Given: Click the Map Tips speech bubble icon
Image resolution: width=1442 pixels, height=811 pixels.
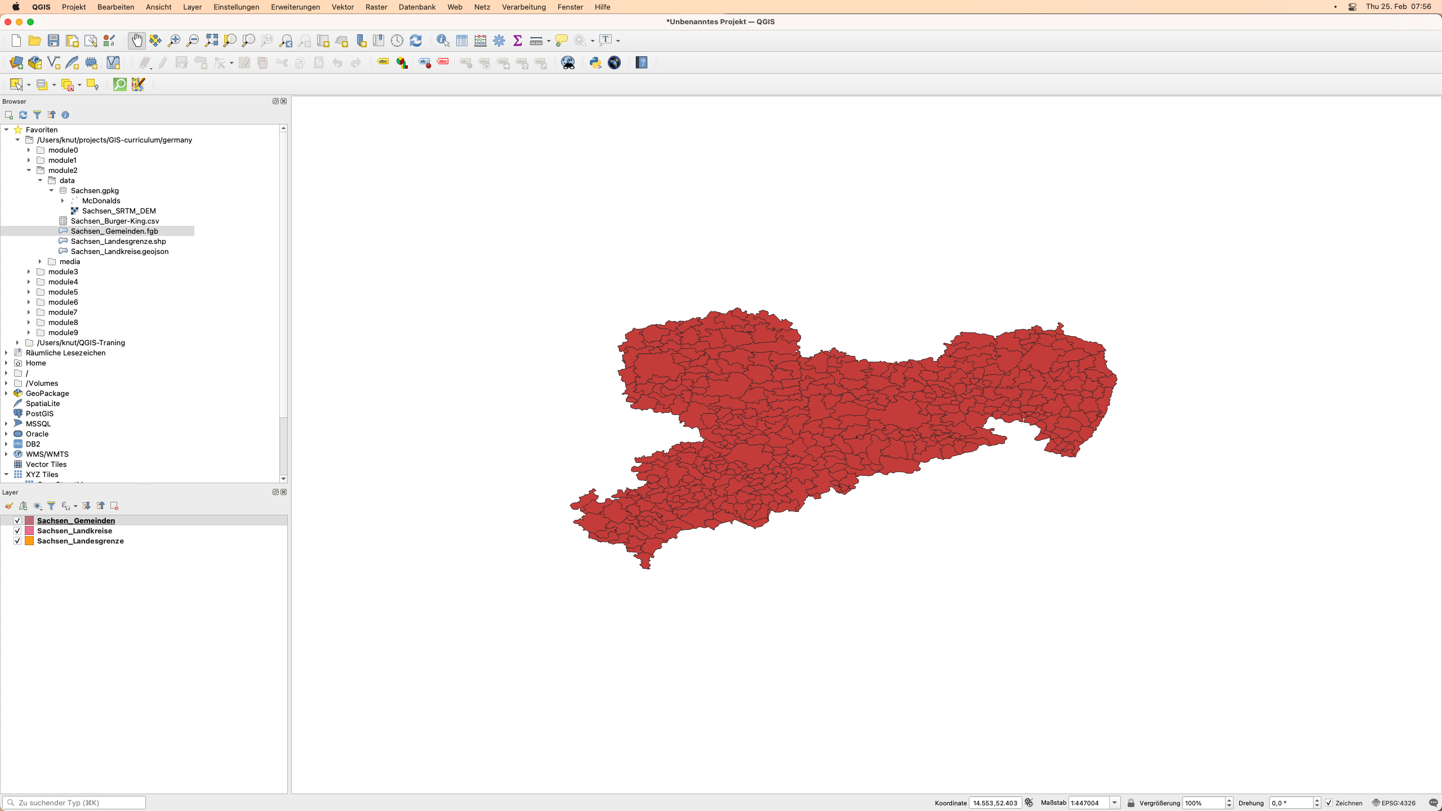Looking at the screenshot, I should 561,41.
